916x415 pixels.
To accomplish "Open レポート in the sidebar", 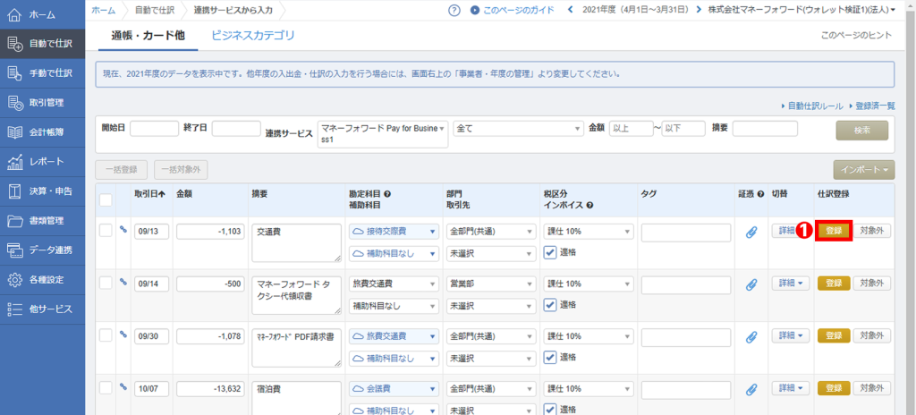I will (43, 162).
